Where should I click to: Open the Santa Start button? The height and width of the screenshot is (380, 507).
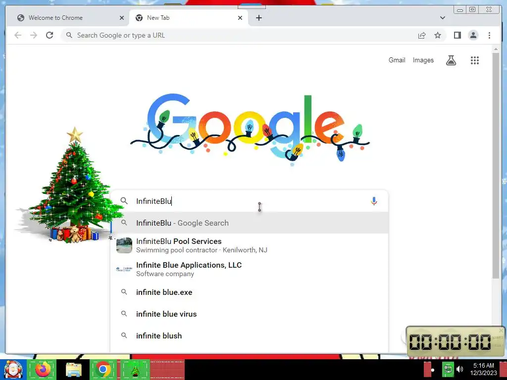point(13,370)
